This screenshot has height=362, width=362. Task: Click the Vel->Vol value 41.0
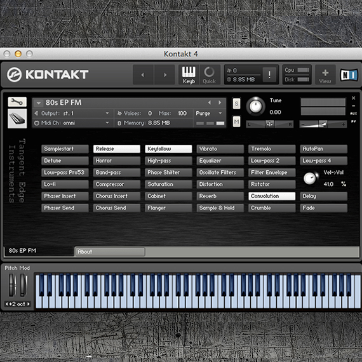[328, 184]
